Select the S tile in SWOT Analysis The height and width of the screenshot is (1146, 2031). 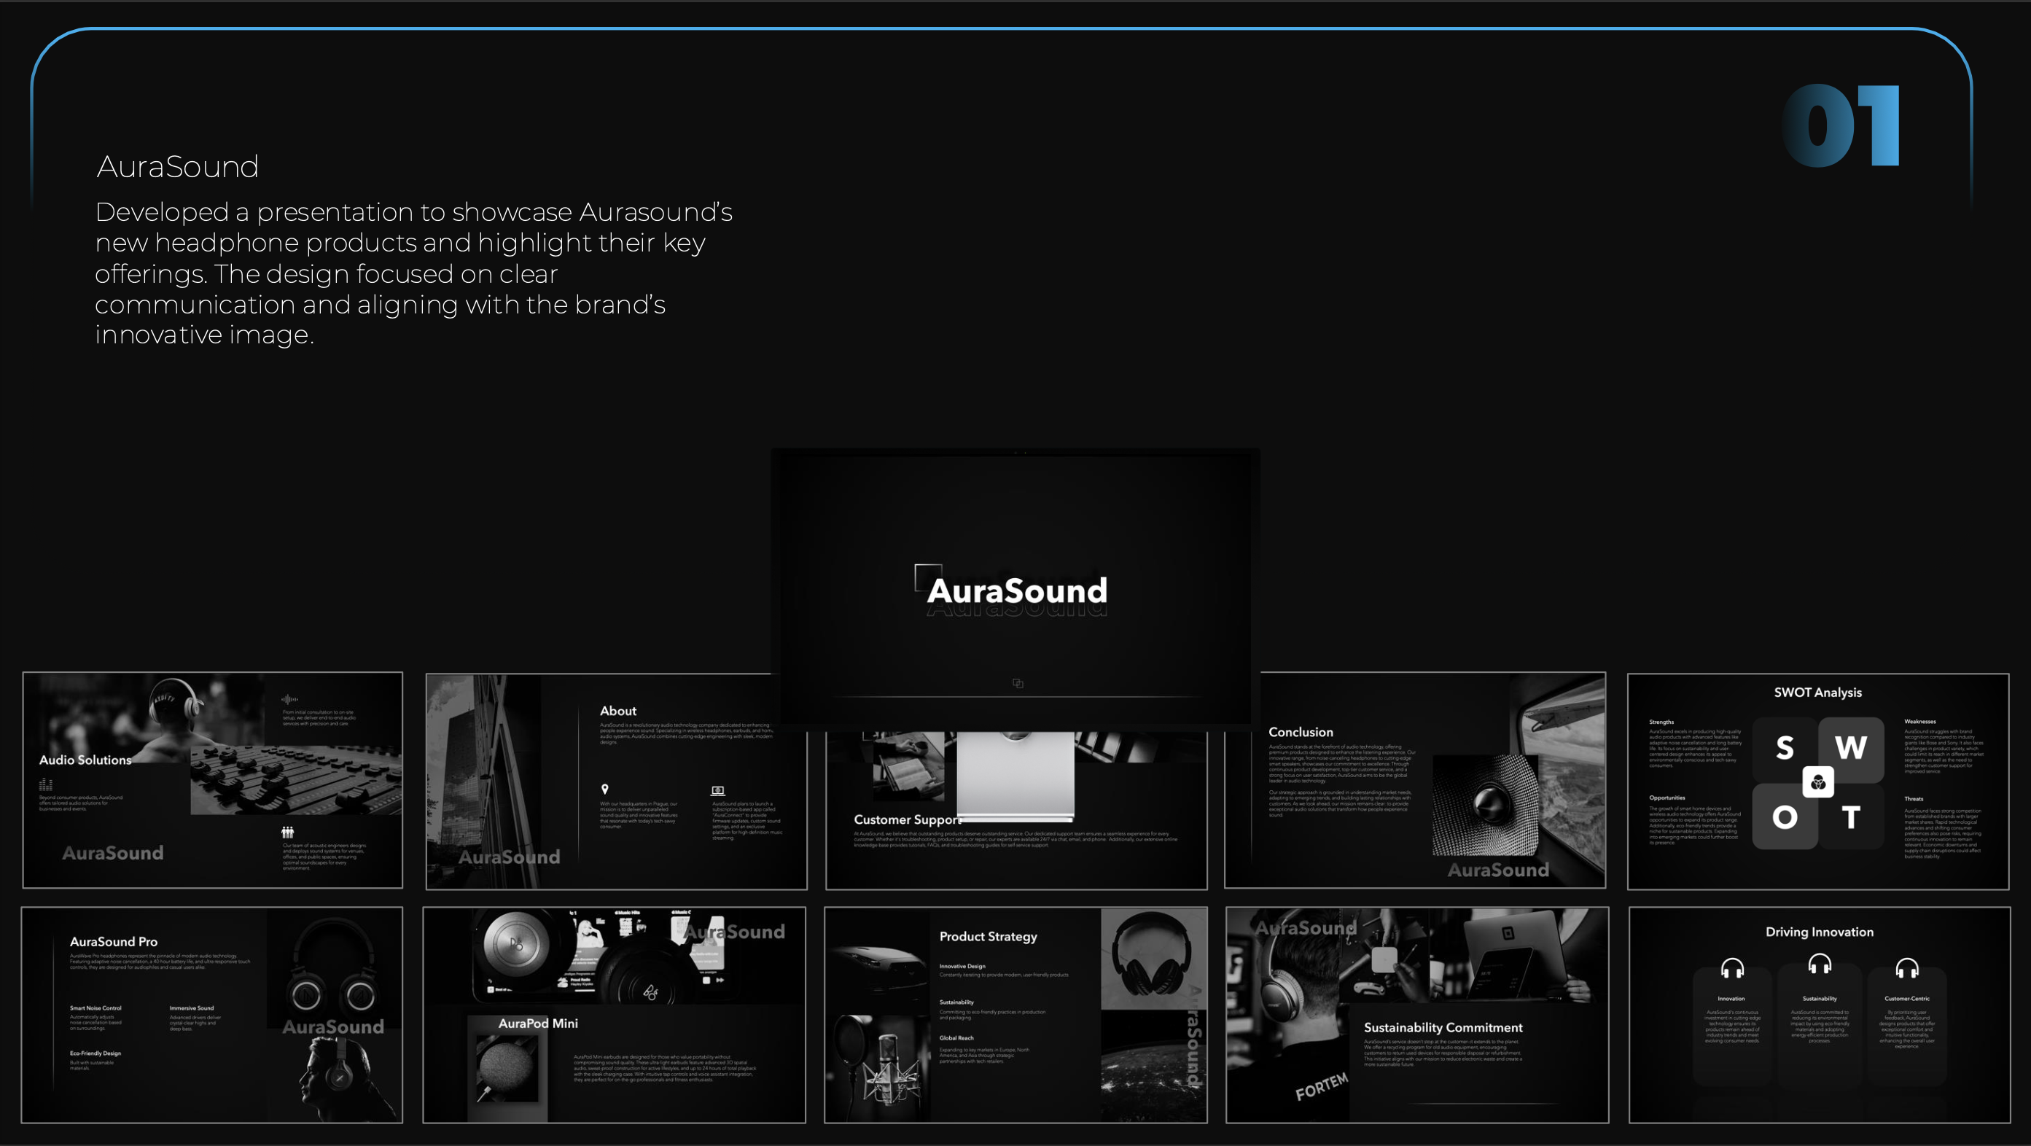(x=1784, y=748)
